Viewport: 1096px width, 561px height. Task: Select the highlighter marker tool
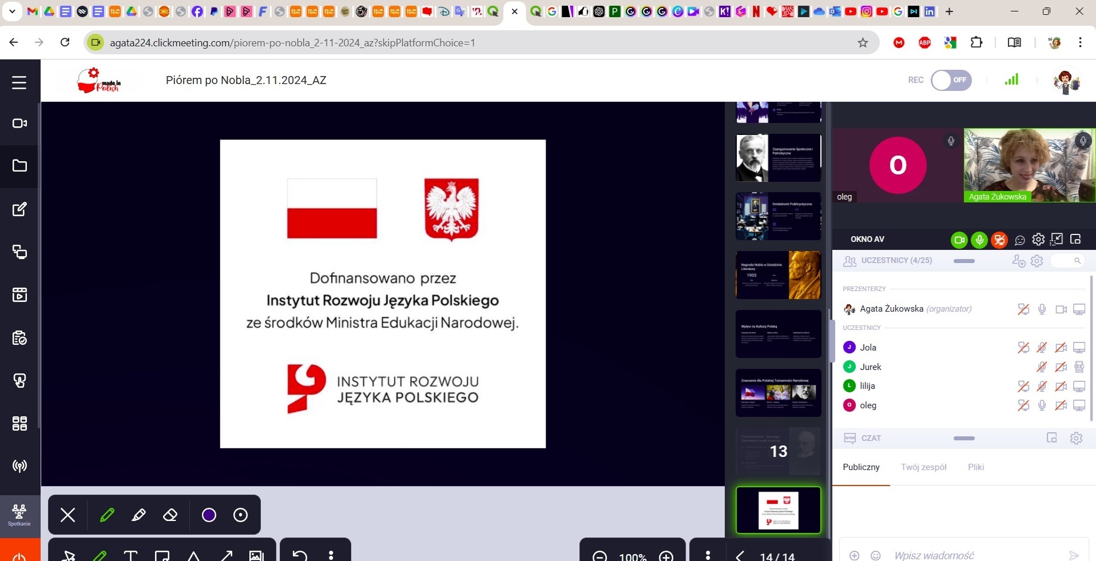(x=138, y=515)
